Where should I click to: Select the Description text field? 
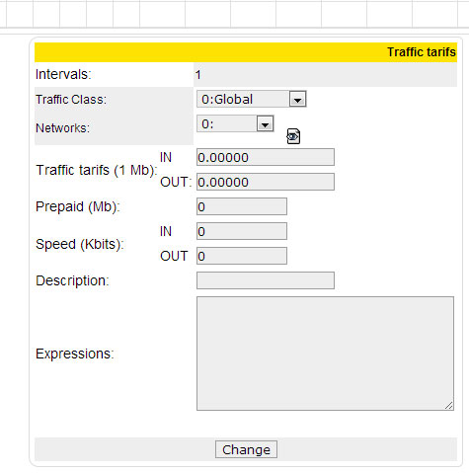266,280
